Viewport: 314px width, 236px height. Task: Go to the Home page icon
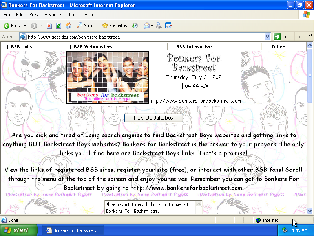click(x=68, y=26)
